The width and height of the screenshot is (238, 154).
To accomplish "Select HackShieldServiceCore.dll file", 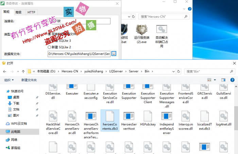I will (x=53, y=123).
